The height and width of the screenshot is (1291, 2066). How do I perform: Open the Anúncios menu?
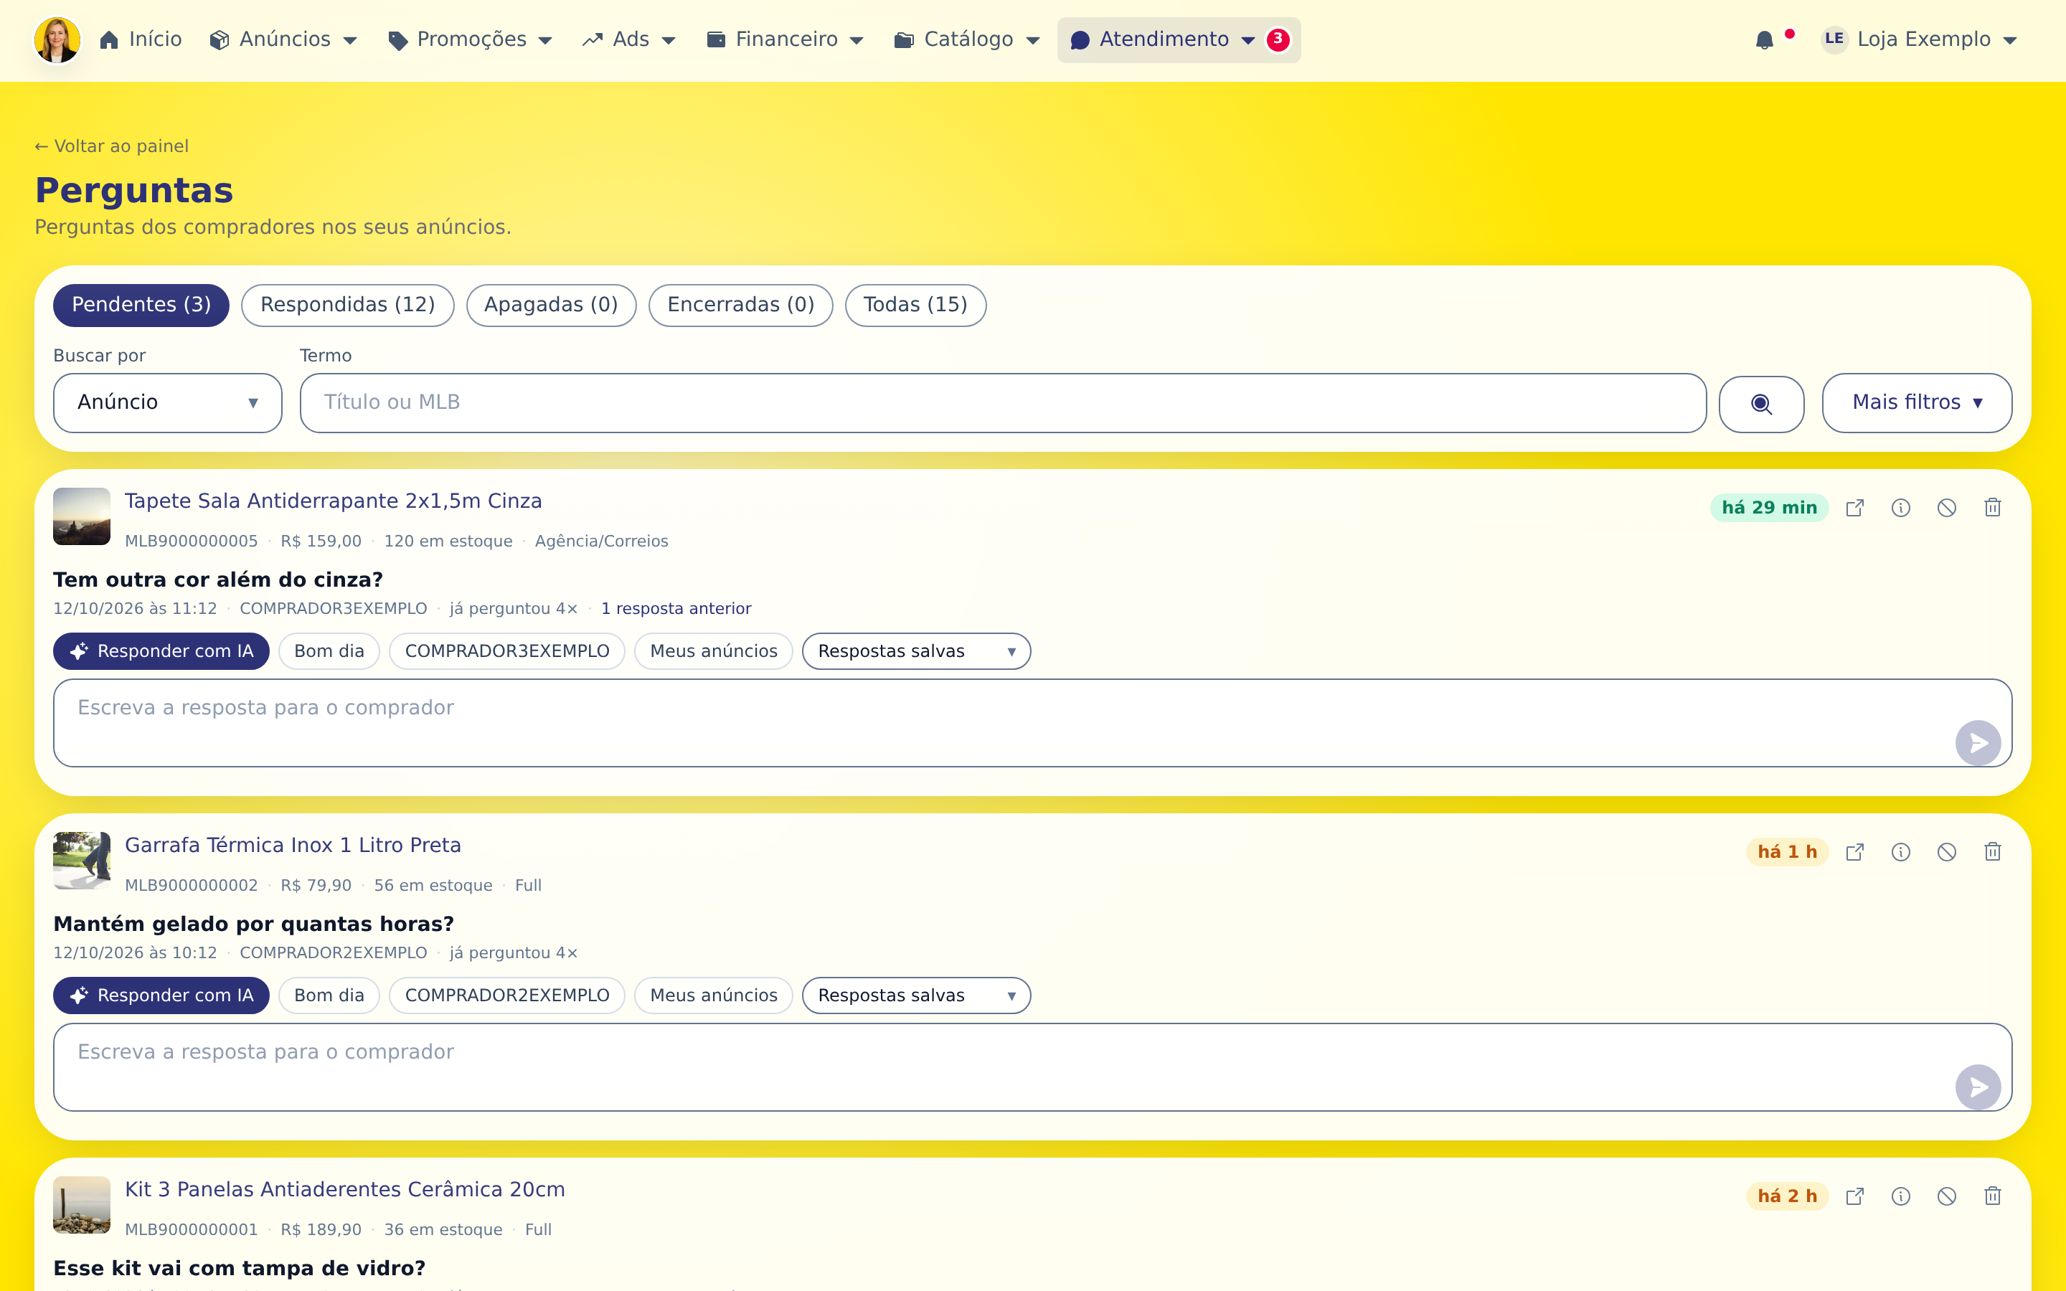click(x=283, y=39)
